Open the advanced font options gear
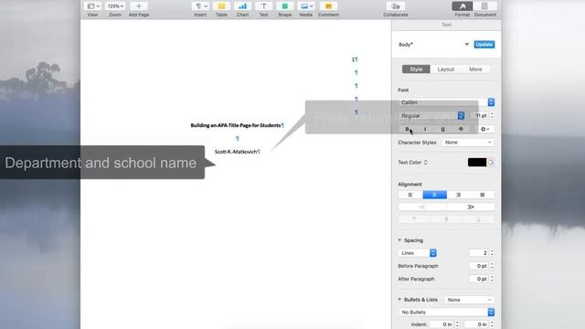585x329 pixels. coord(485,129)
